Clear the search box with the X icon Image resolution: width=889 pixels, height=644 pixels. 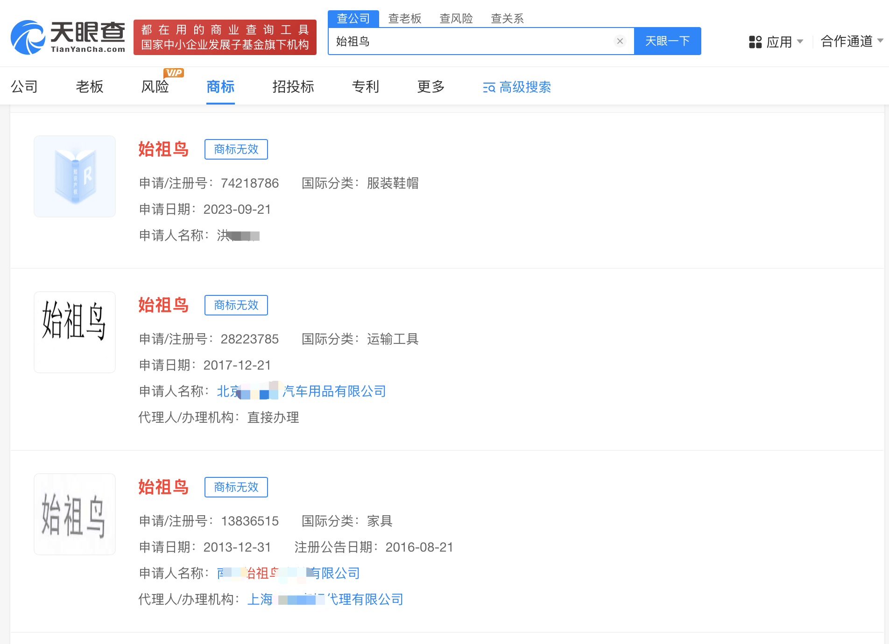pyautogui.click(x=620, y=41)
